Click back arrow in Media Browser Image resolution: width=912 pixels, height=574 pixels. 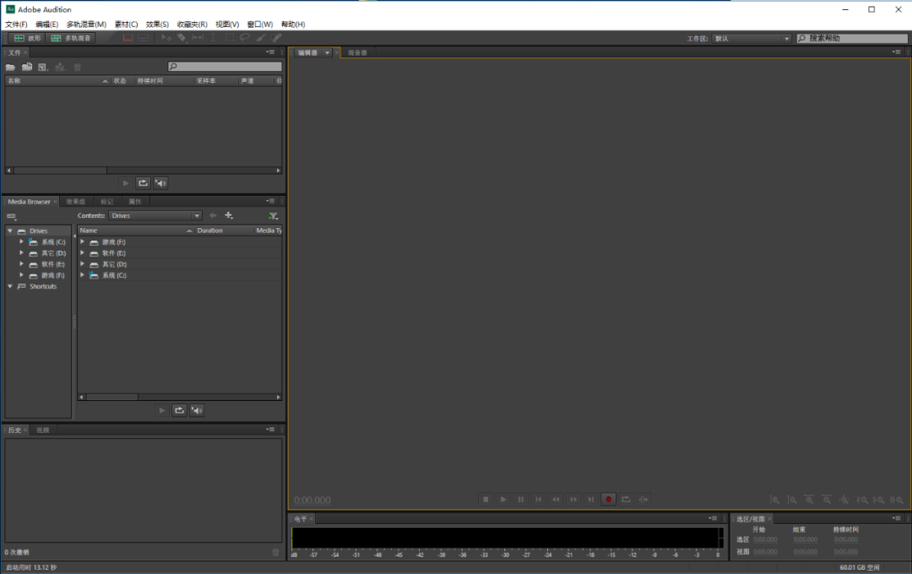tap(213, 216)
